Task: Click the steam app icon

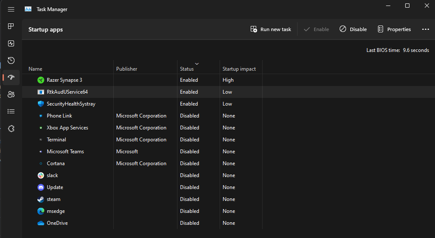Action: 41,199
